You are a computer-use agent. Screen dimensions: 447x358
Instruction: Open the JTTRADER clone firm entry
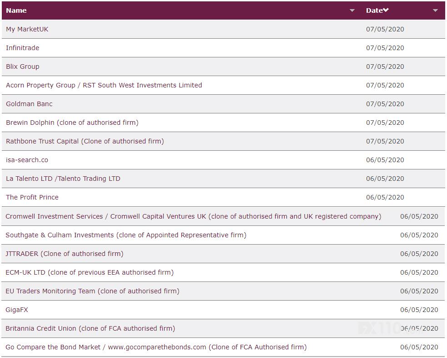click(x=65, y=254)
